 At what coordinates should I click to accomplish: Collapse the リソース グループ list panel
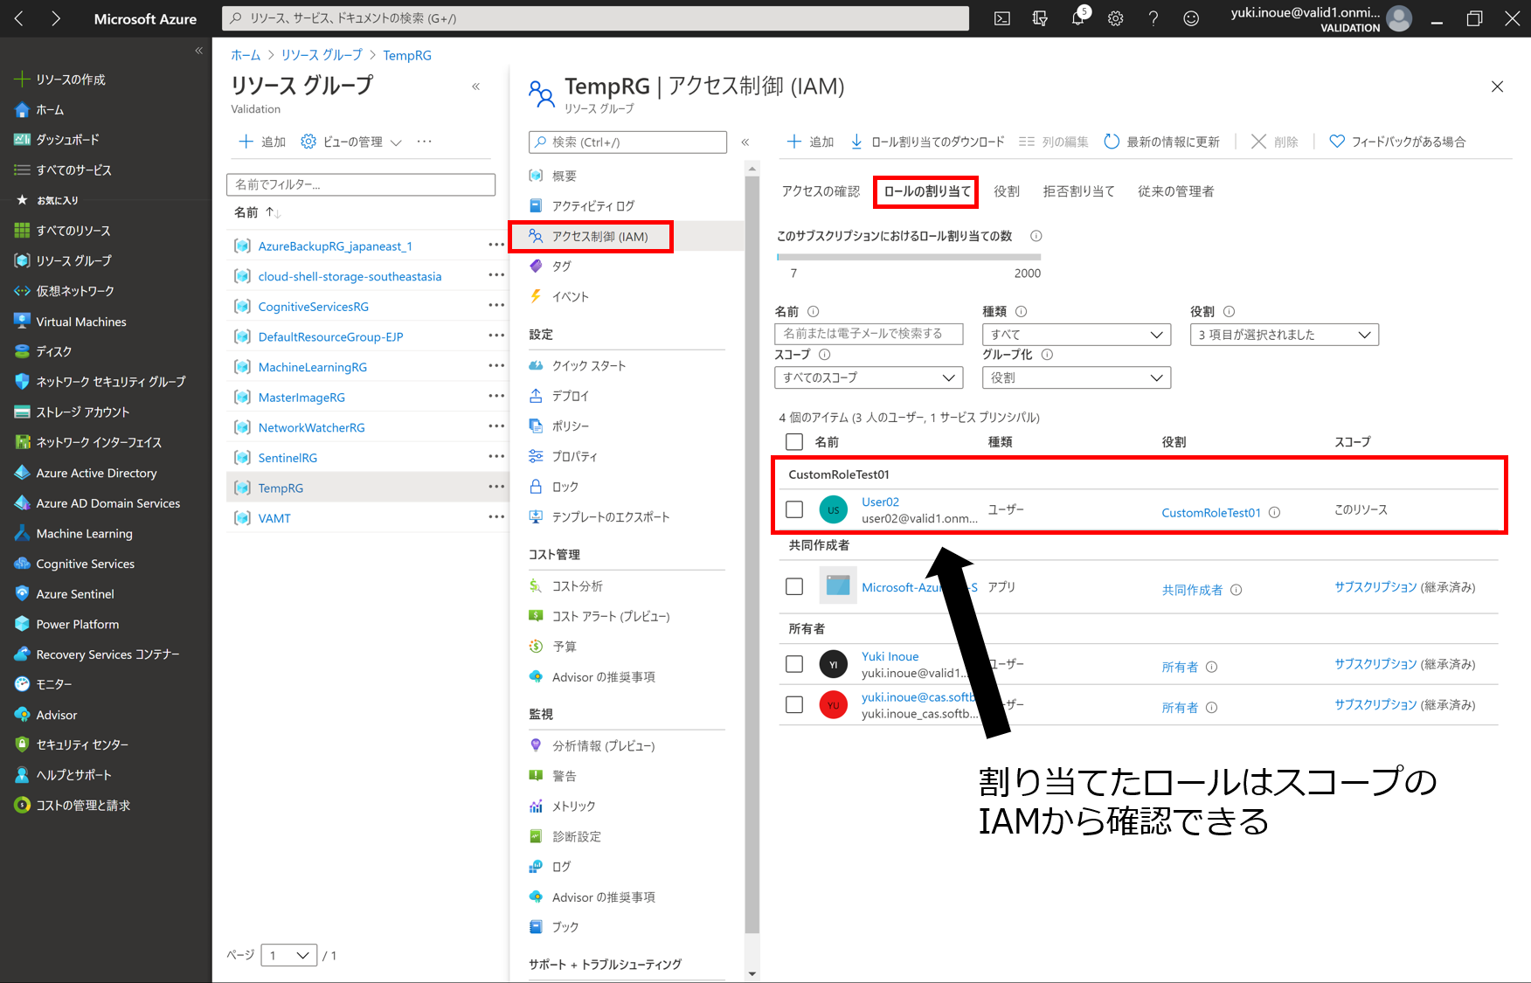476,86
